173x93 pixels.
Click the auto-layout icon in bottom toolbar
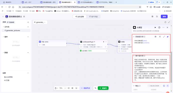point(72,88)
